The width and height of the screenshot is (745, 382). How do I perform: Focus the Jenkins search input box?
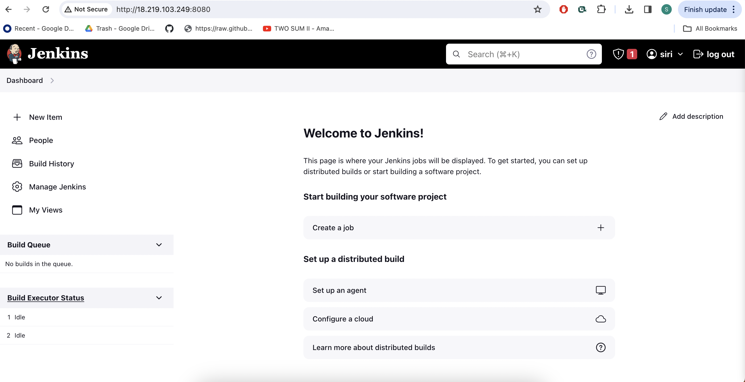[521, 54]
